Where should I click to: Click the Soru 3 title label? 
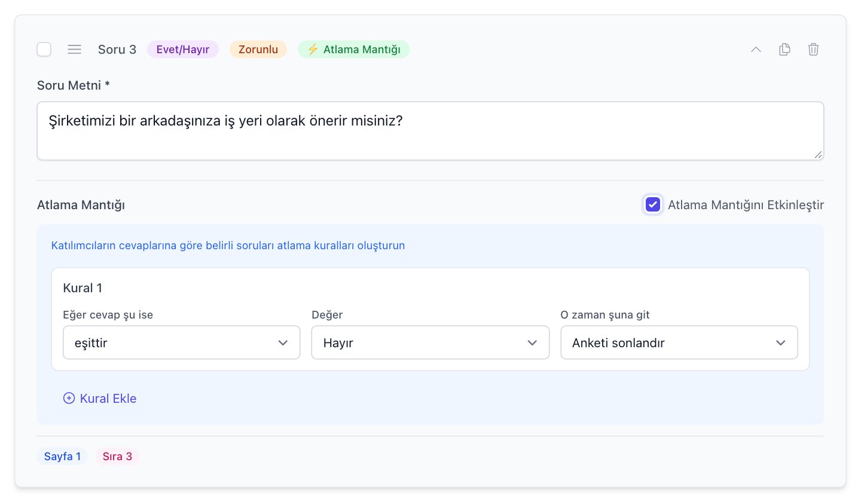coord(117,50)
